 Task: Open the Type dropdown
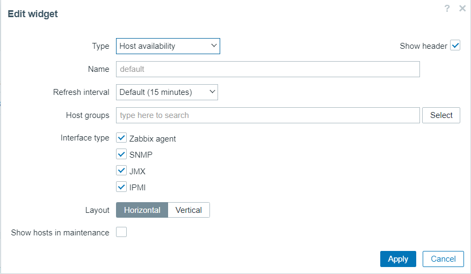coord(168,46)
